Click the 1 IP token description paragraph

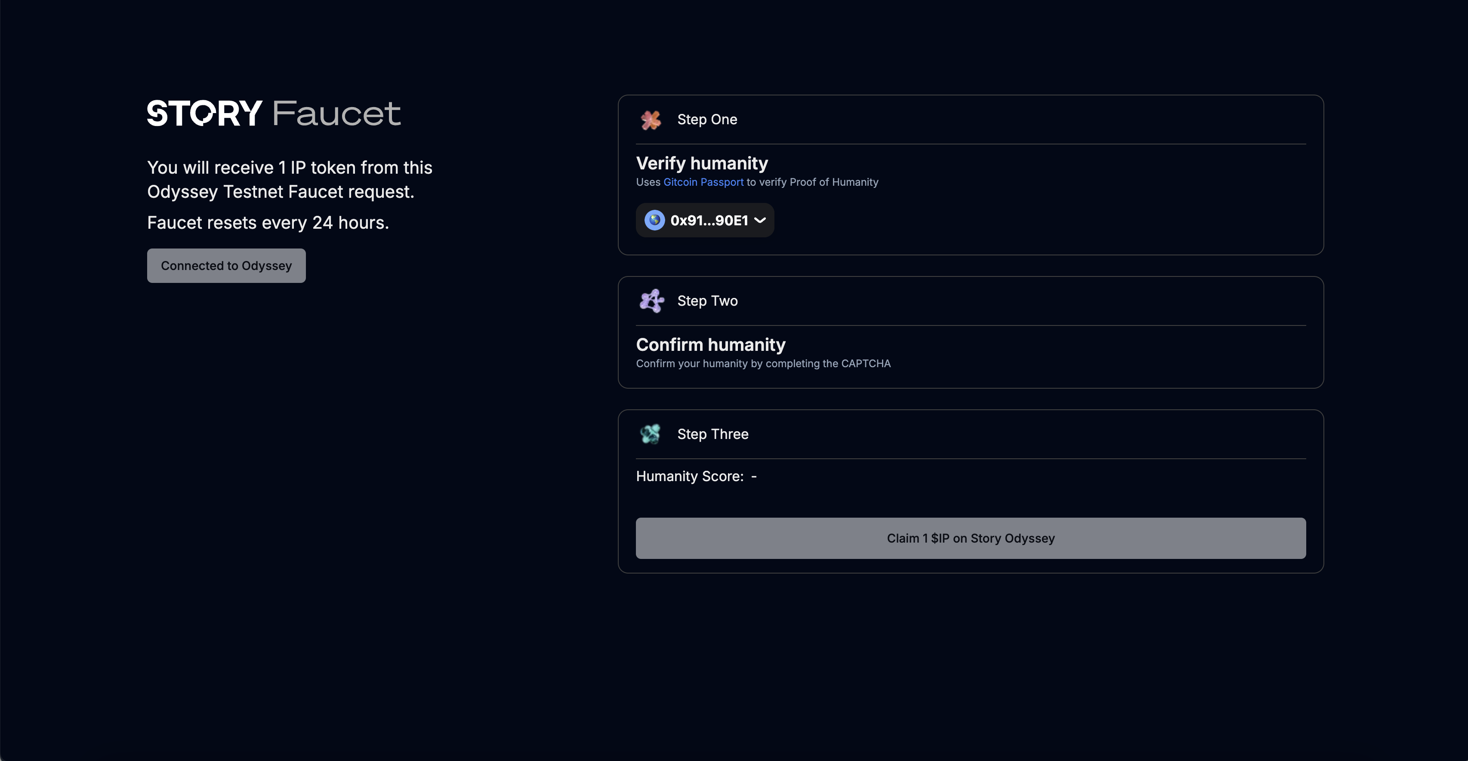point(290,179)
